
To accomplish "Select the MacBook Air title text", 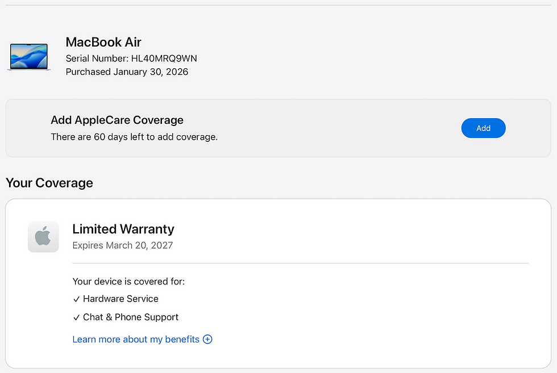I will tap(103, 42).
